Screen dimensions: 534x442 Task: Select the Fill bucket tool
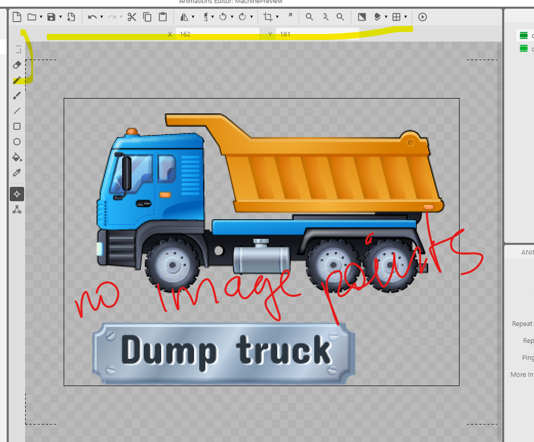point(17,158)
